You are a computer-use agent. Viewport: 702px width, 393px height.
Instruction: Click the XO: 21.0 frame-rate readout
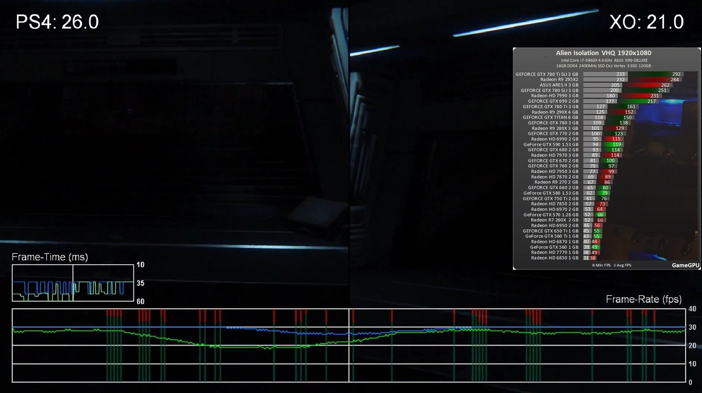click(x=646, y=22)
